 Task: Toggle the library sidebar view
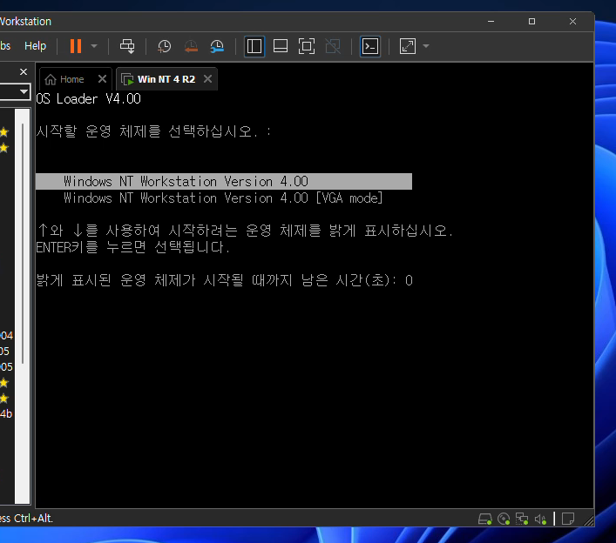[254, 46]
